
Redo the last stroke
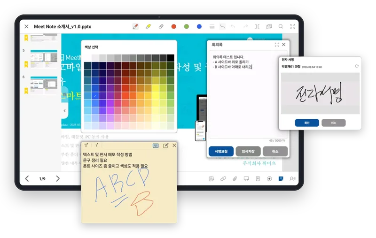point(245,26)
